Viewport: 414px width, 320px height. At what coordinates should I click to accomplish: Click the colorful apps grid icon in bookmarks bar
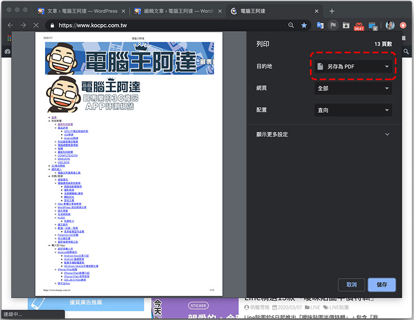point(9,38)
